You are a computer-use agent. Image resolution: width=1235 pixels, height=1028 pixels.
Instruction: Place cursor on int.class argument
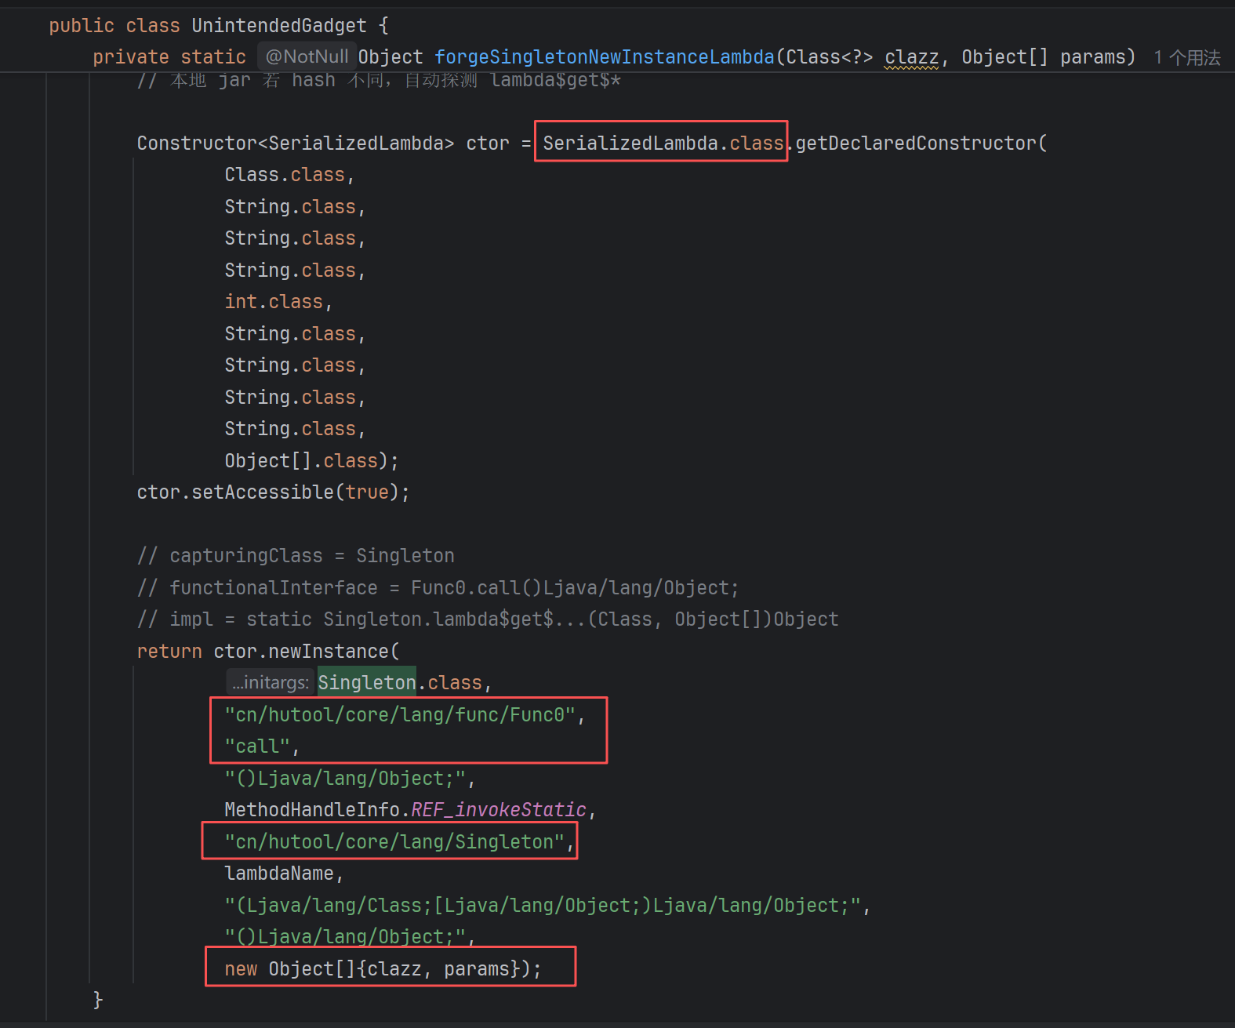click(274, 302)
